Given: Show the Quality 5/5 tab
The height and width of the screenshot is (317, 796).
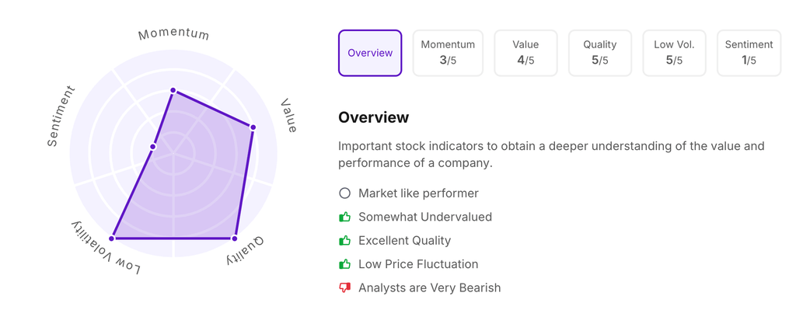Looking at the screenshot, I should (599, 53).
